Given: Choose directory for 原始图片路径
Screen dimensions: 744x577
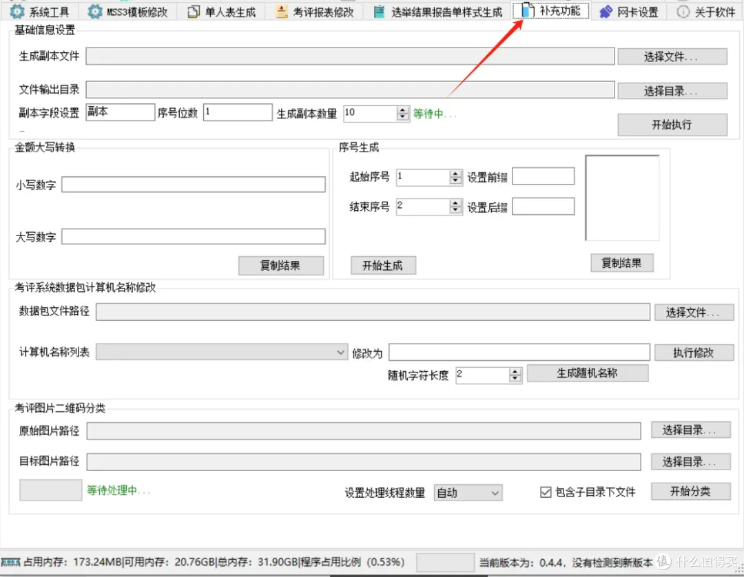Looking at the screenshot, I should click(690, 430).
